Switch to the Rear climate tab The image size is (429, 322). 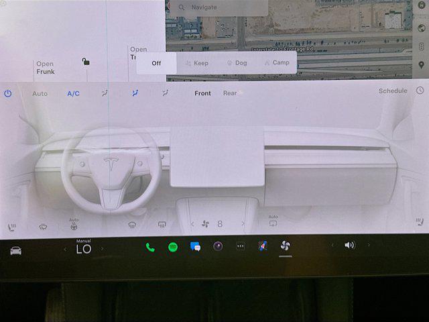[x=230, y=93]
